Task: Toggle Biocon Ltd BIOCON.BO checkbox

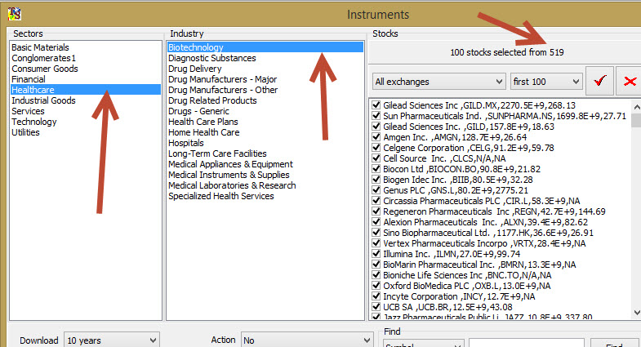Action: click(376, 169)
